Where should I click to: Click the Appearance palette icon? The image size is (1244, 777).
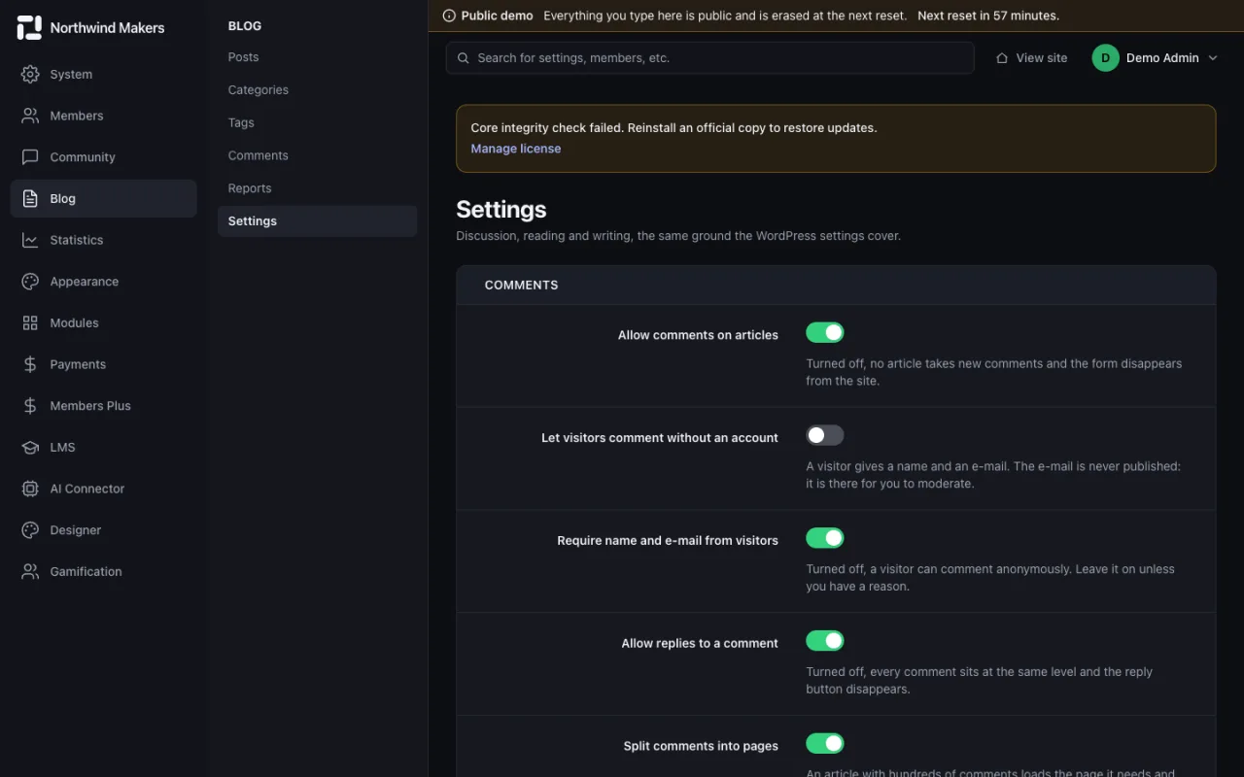coord(30,282)
